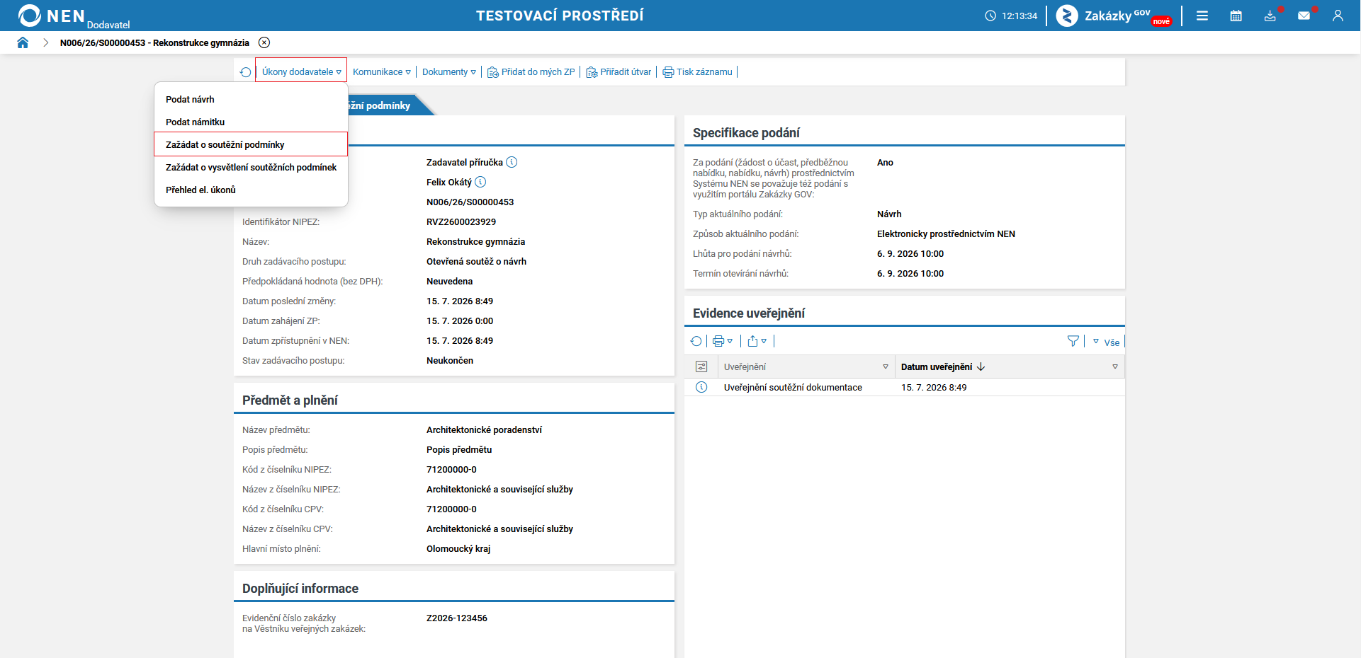Click the NIPEZ identifier RVZ2600023929
This screenshot has width=1361, height=658.
461,221
